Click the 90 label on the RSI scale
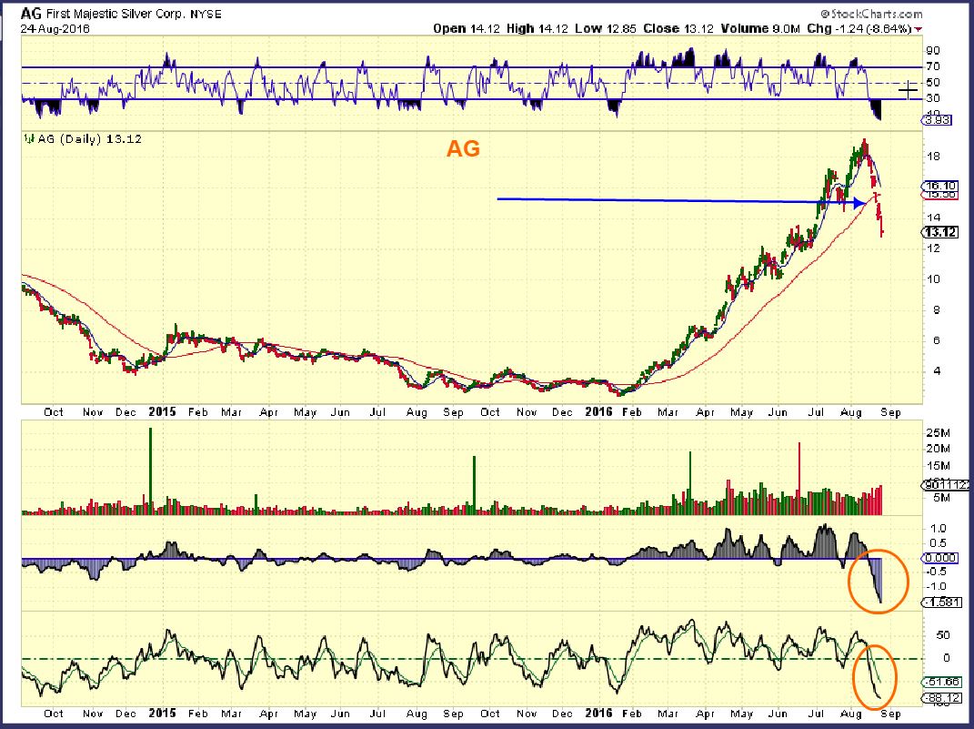The image size is (974, 729). pyautogui.click(x=933, y=51)
